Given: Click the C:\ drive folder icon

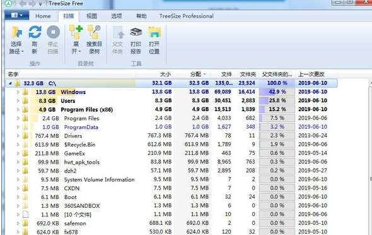Looking at the screenshot, I should coord(17,83).
